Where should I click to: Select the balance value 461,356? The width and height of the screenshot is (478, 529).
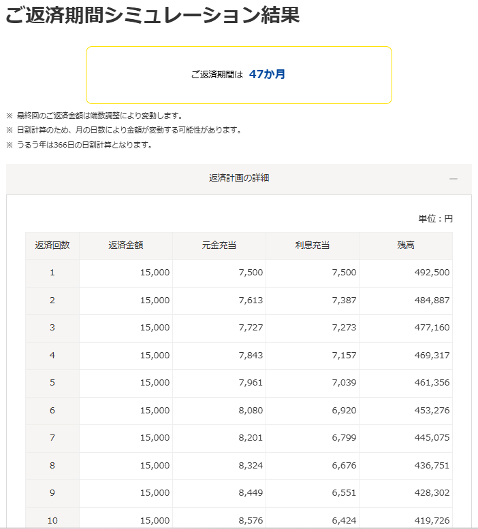tap(432, 383)
